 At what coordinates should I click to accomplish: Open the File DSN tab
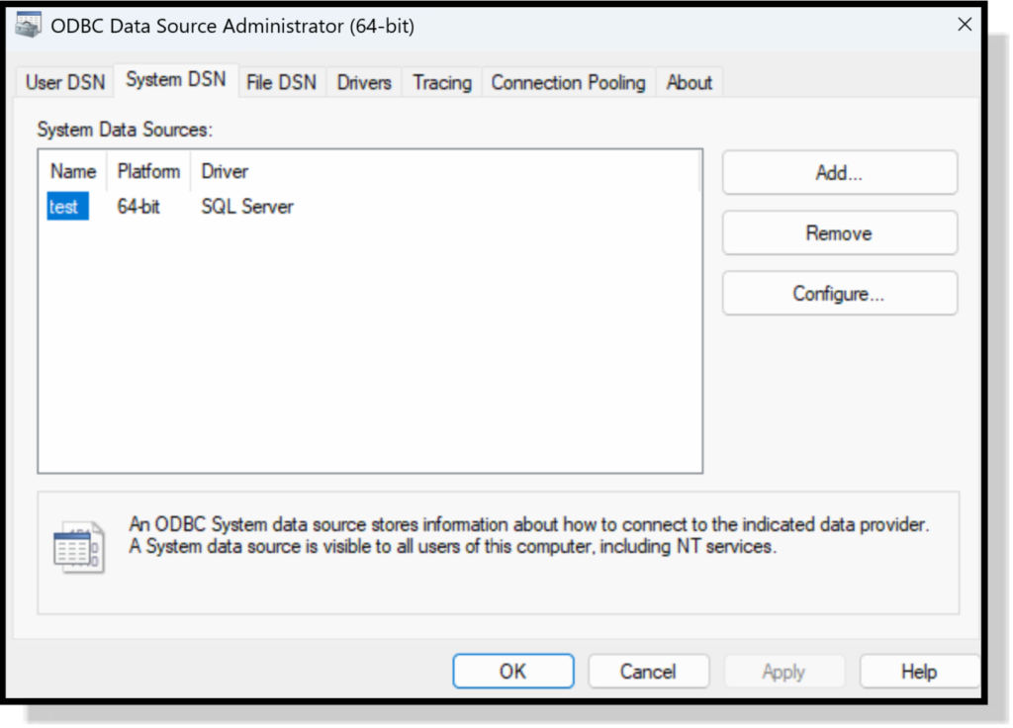(281, 83)
